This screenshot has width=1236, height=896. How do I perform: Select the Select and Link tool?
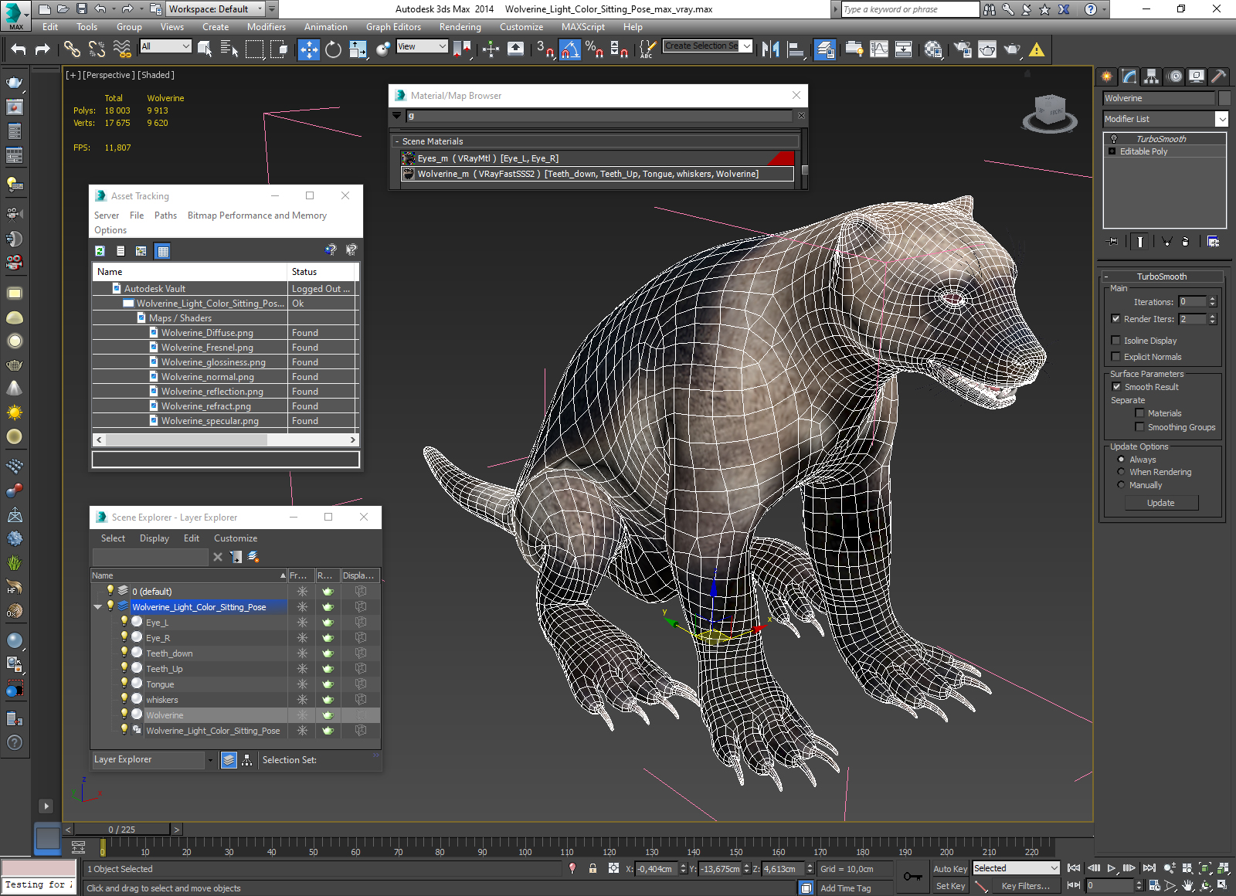pos(72,49)
